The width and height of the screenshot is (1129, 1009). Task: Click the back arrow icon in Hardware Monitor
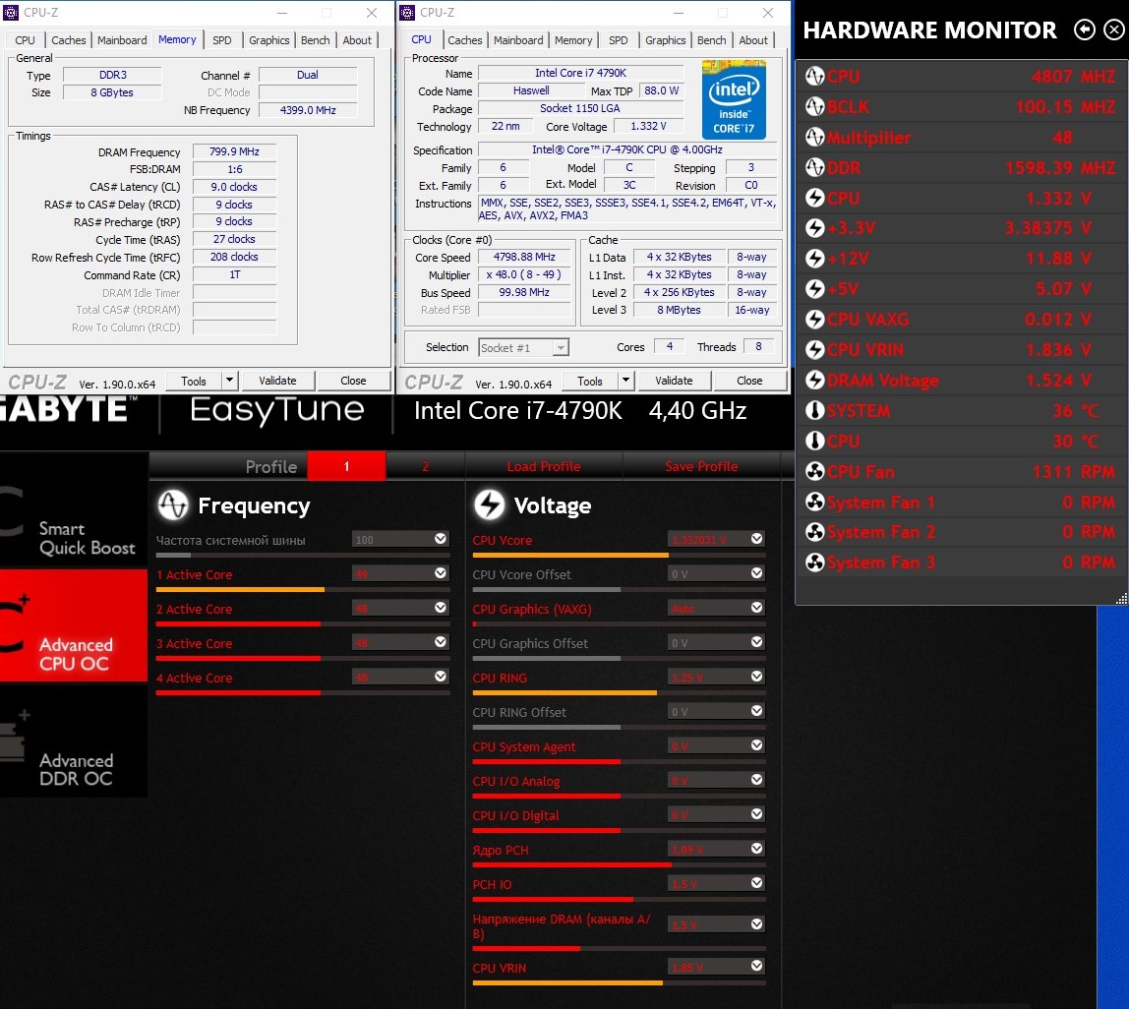click(1085, 30)
